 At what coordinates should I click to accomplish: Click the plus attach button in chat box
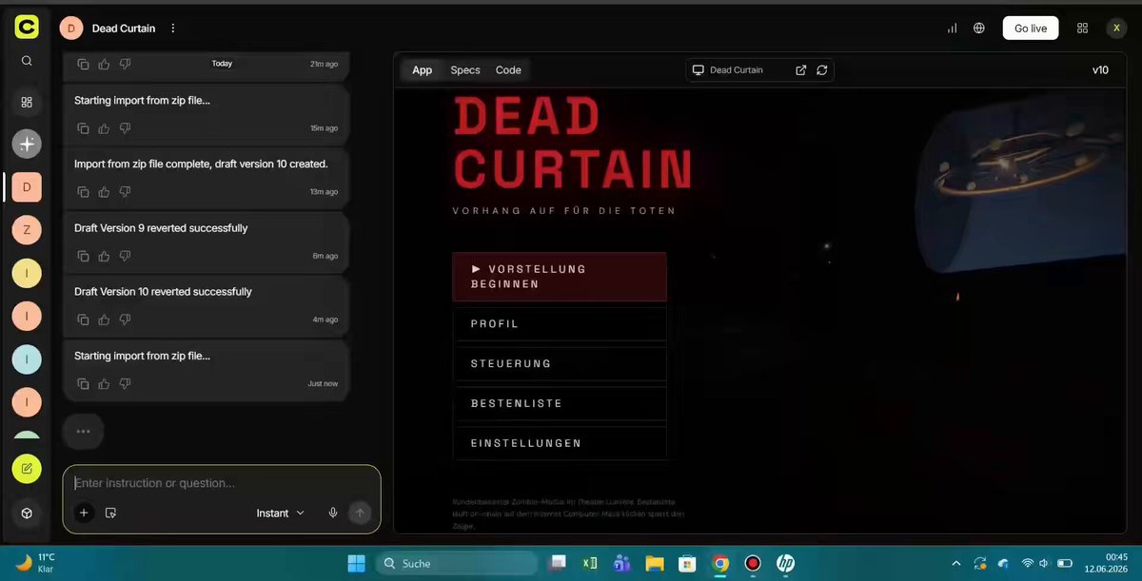coord(84,513)
